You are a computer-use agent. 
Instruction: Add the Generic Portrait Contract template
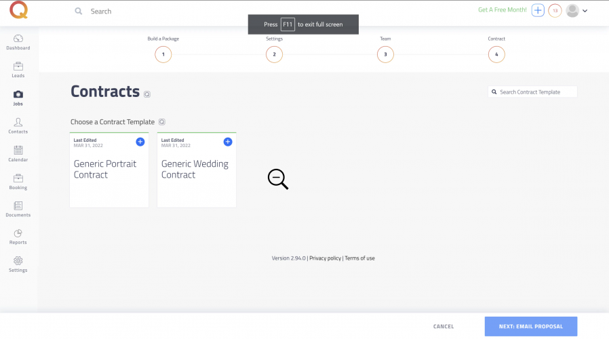coord(140,142)
